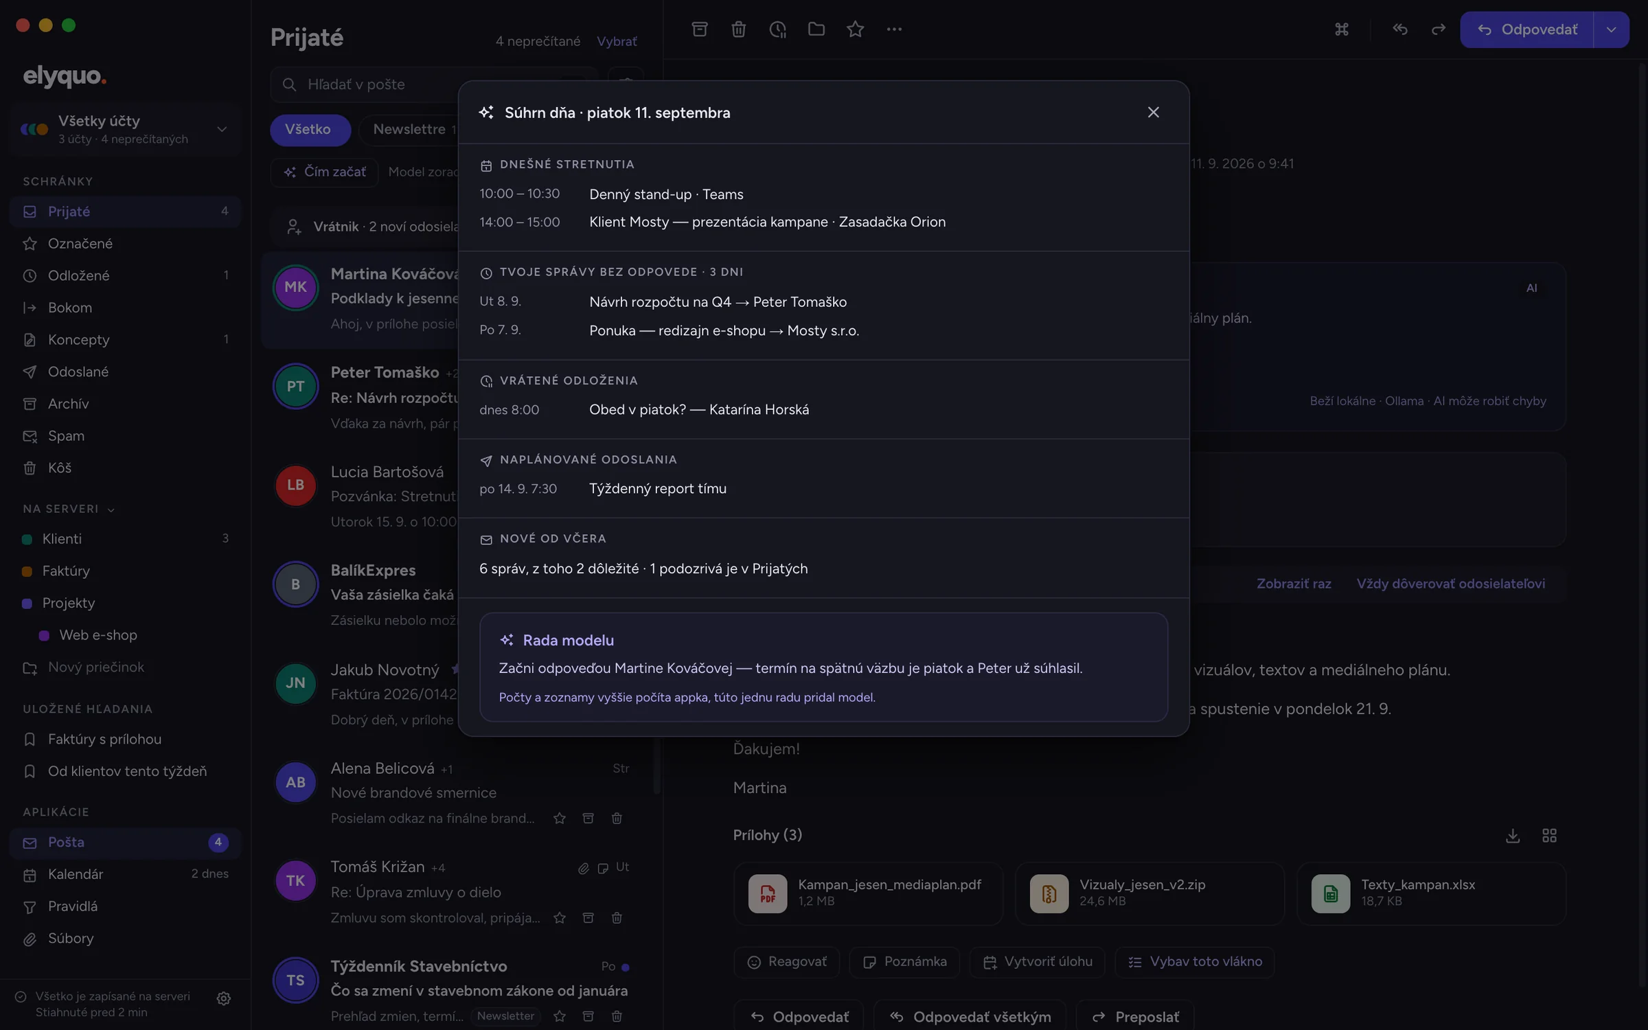The image size is (1648, 1030).
Task: Delete the Týždenník Stavebníctvo message
Action: point(617,1016)
